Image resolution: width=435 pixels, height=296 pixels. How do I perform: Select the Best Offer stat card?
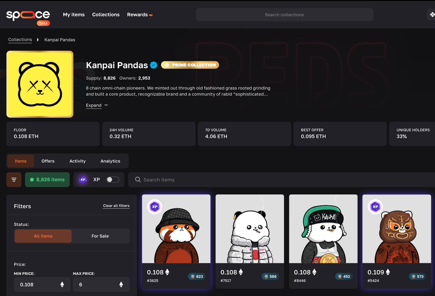coord(340,134)
